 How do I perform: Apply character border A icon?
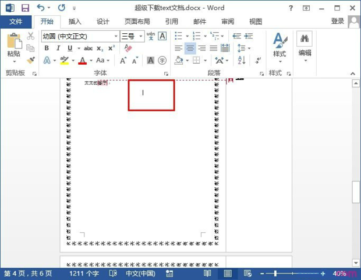tap(162, 36)
